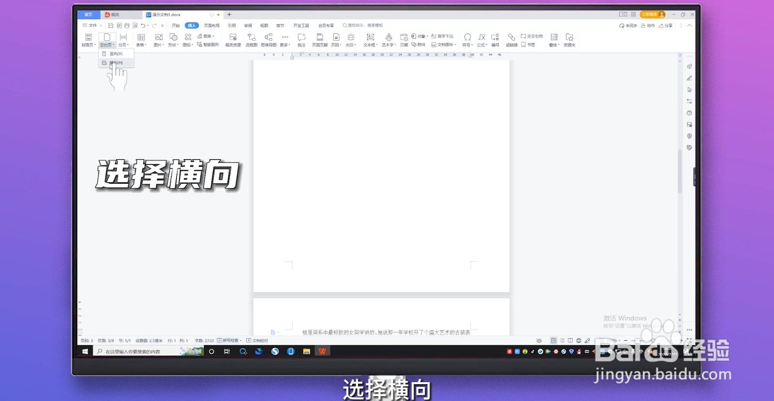Screen dimensions: 774x401
Task: Click the print icon in quick access toolbar
Action: (127, 26)
